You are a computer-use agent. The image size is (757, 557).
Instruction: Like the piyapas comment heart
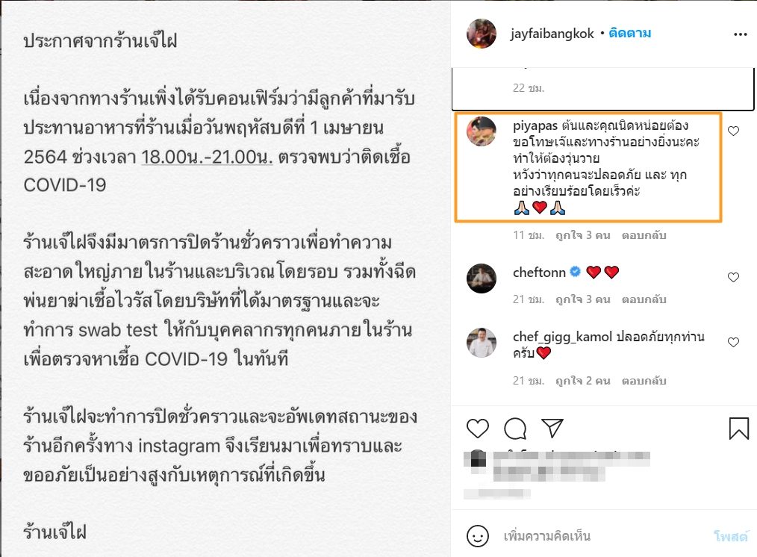point(733,131)
